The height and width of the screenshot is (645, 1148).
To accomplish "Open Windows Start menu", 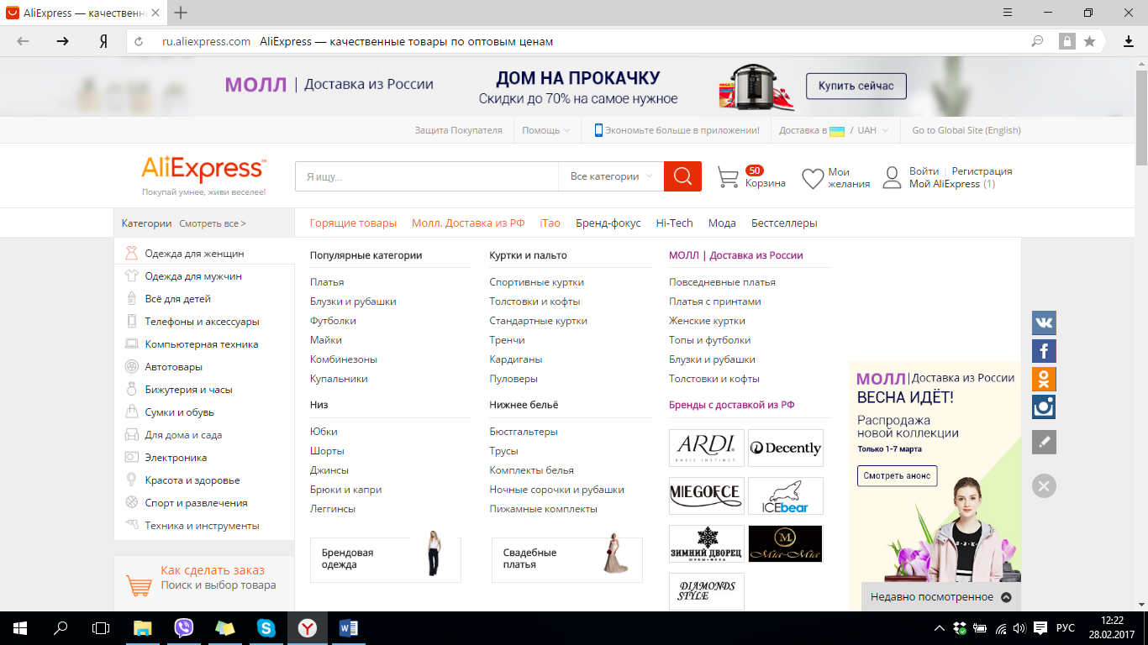I will click(x=20, y=627).
